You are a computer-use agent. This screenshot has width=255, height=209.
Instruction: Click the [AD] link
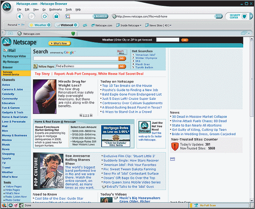[x=173, y=158]
